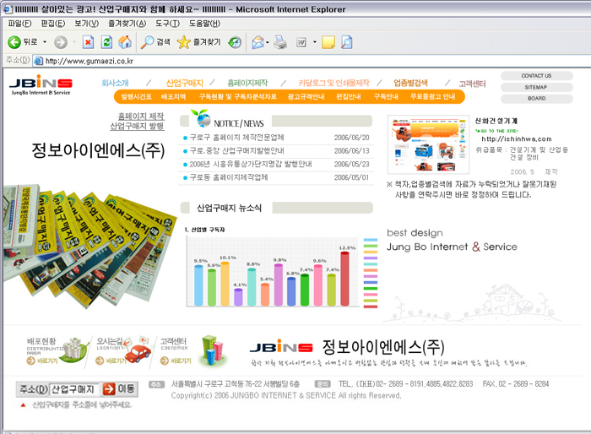Stop page loading with the red X icon

(x=88, y=42)
